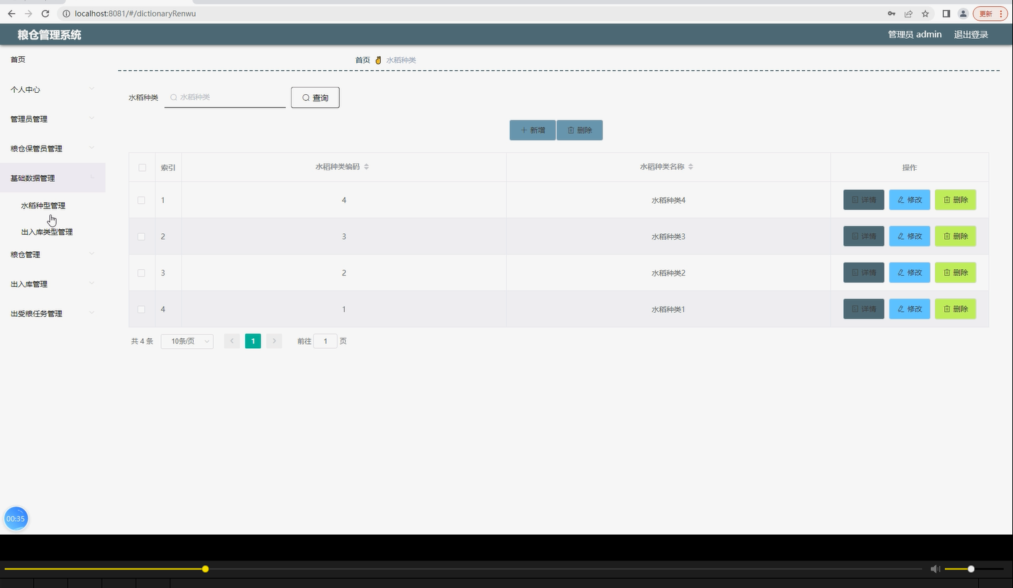The width and height of the screenshot is (1013, 588).
Task: Open saved passwords key icon
Action: click(891, 13)
